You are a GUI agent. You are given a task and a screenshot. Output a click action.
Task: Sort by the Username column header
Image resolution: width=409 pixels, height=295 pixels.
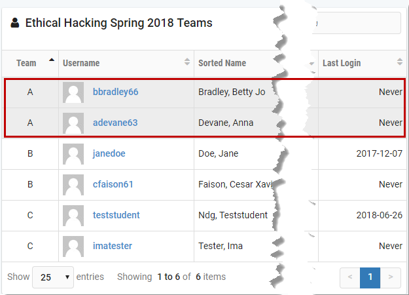(x=126, y=64)
